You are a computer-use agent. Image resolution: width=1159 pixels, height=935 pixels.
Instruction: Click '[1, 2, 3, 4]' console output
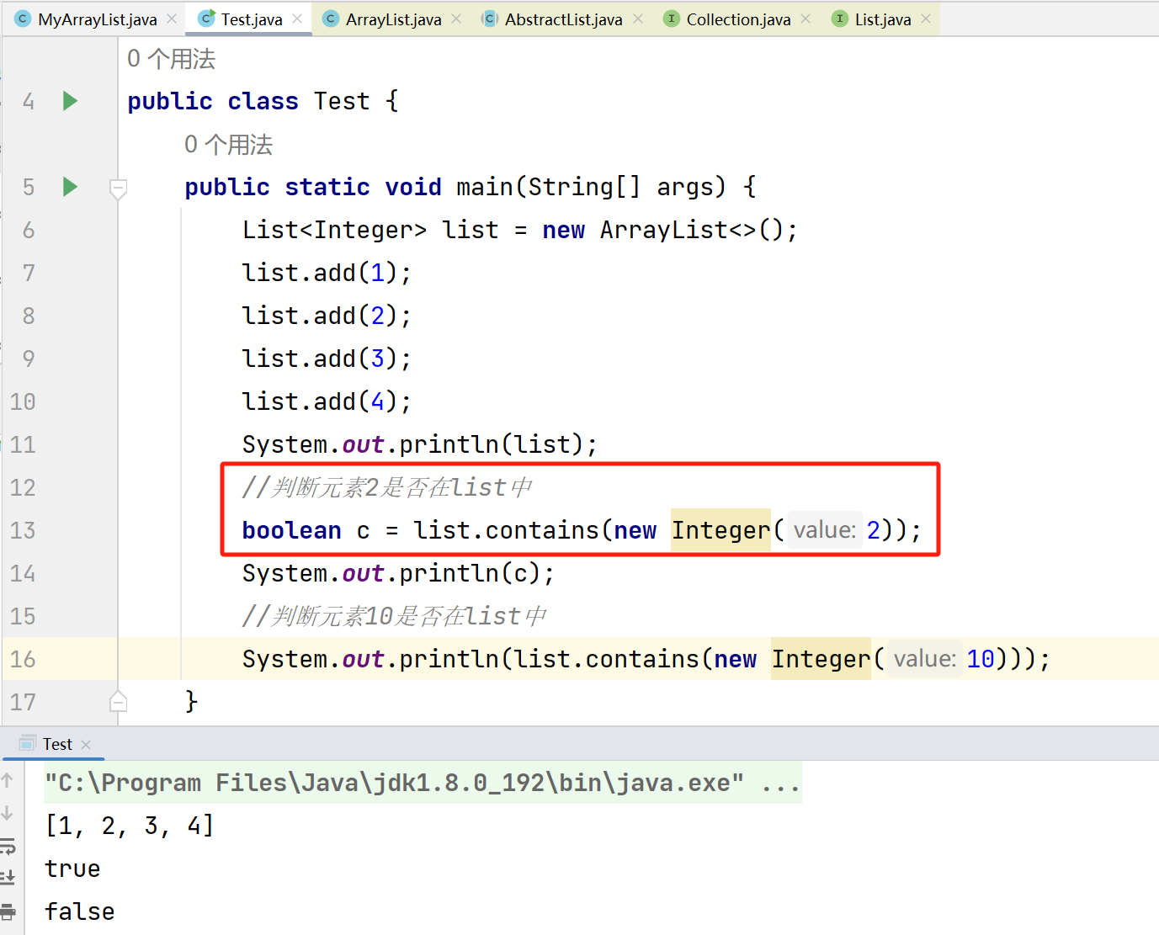[x=130, y=826]
